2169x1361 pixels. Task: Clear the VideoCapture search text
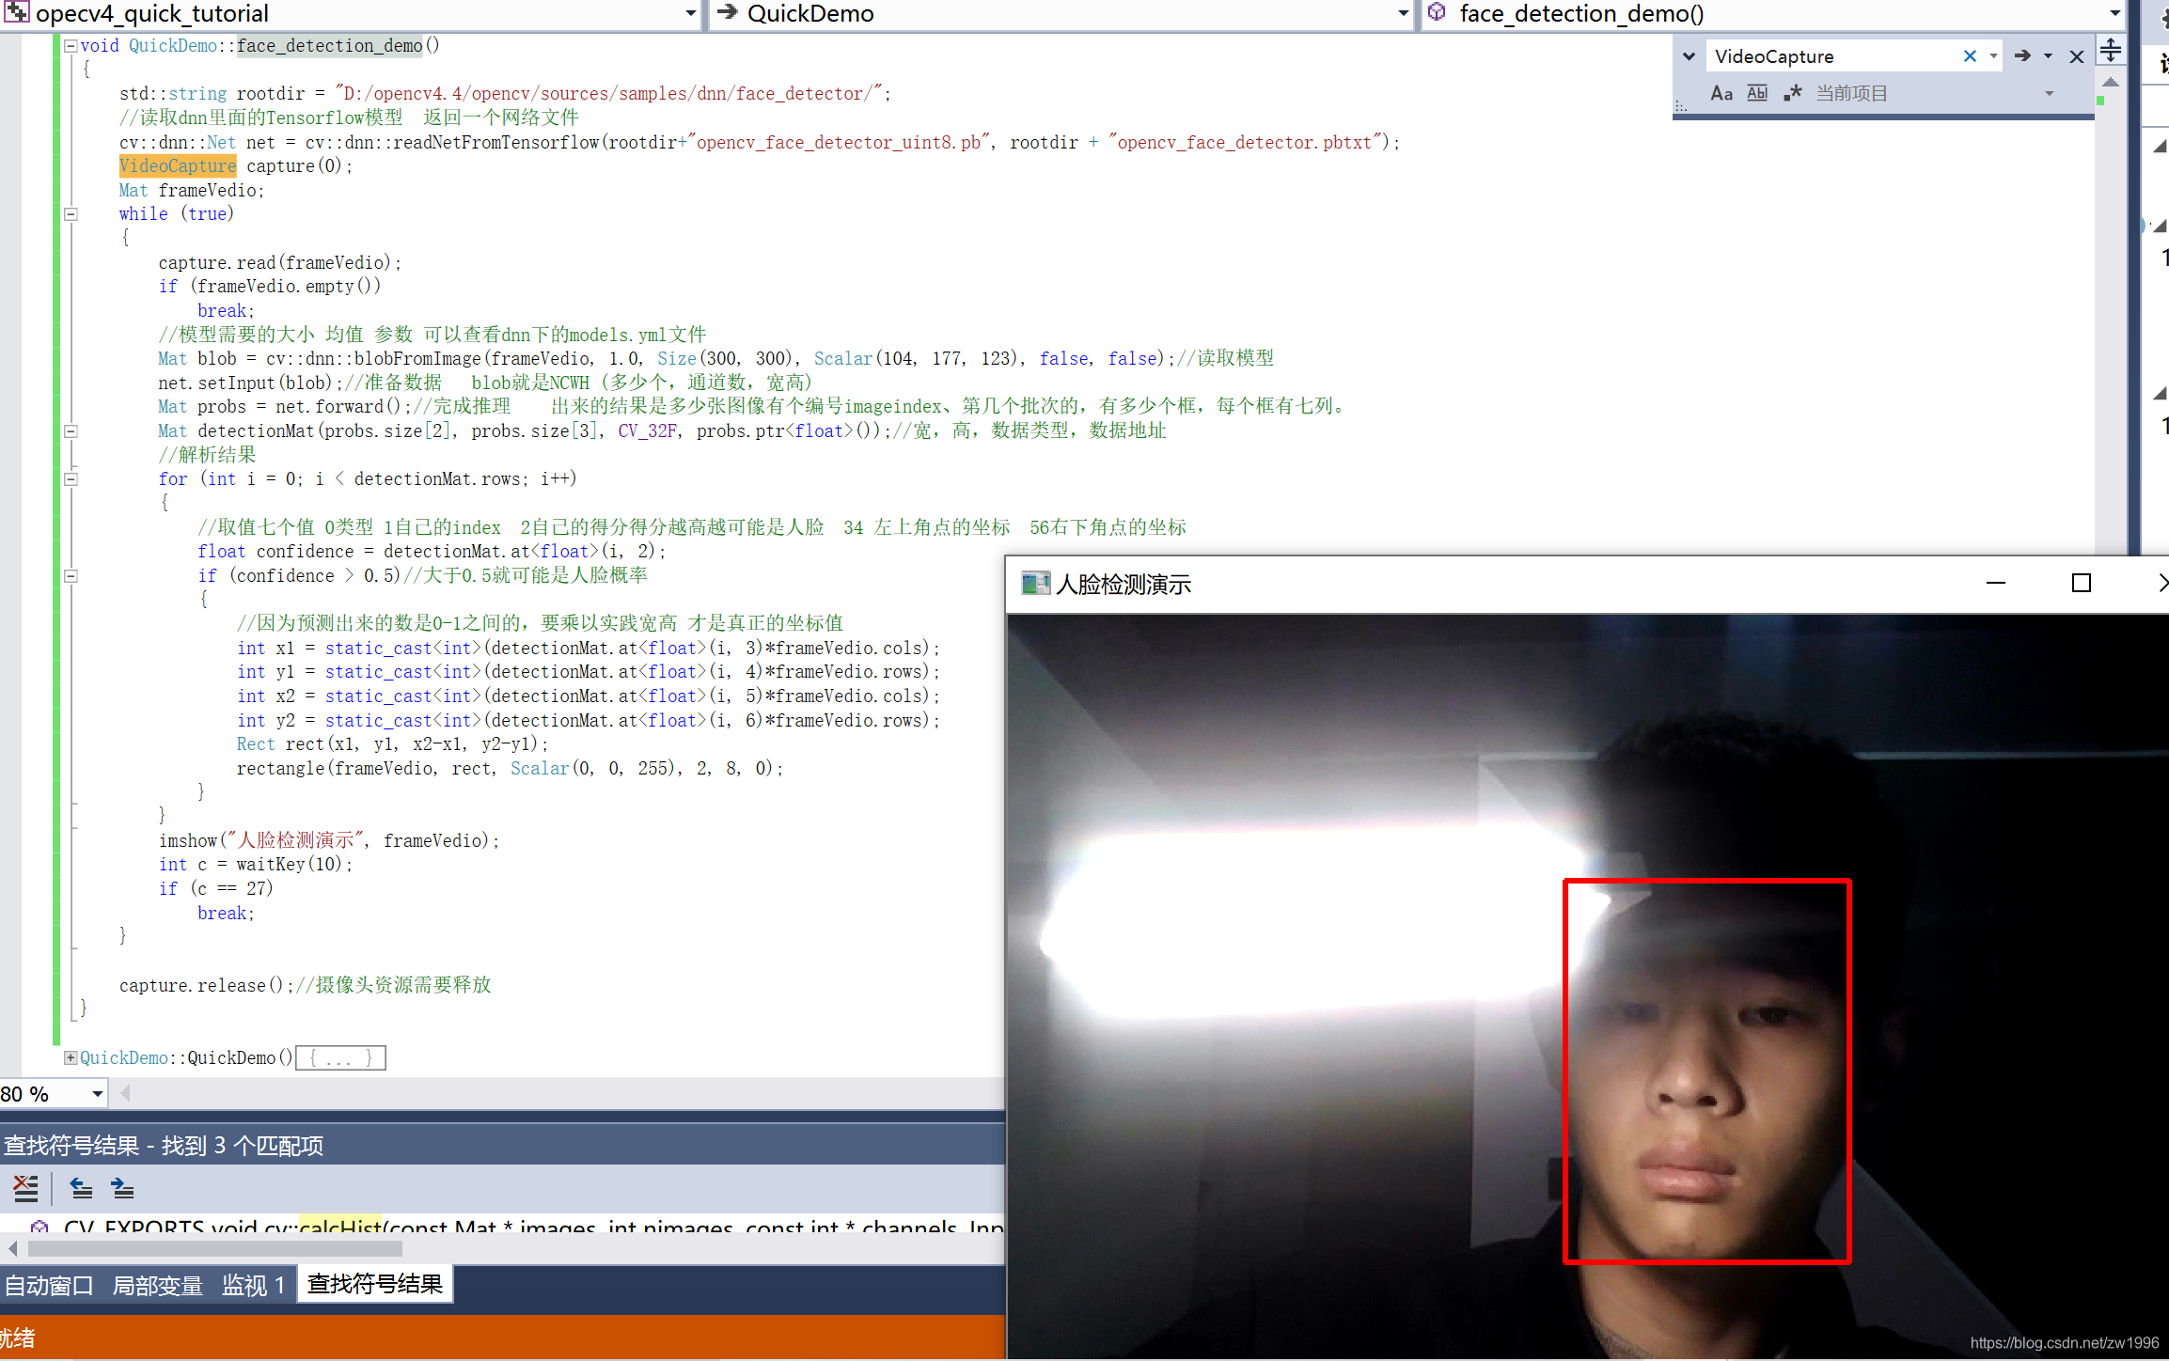pos(1970,56)
